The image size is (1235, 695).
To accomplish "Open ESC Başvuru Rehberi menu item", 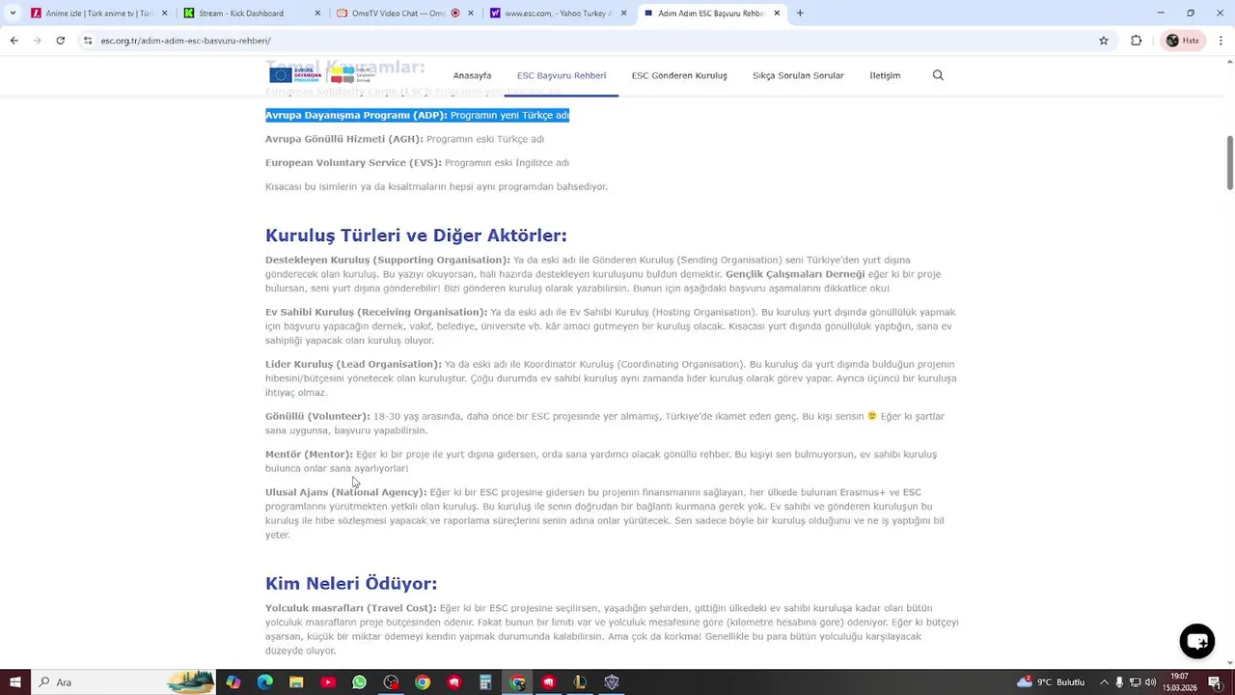I will click(562, 75).
